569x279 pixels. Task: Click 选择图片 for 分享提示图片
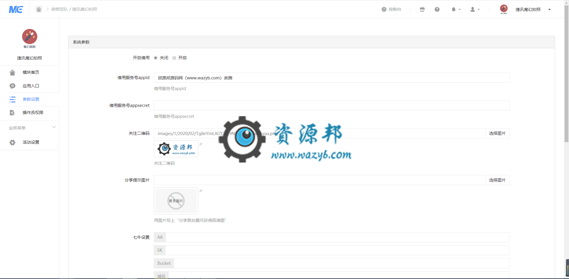[x=497, y=180]
